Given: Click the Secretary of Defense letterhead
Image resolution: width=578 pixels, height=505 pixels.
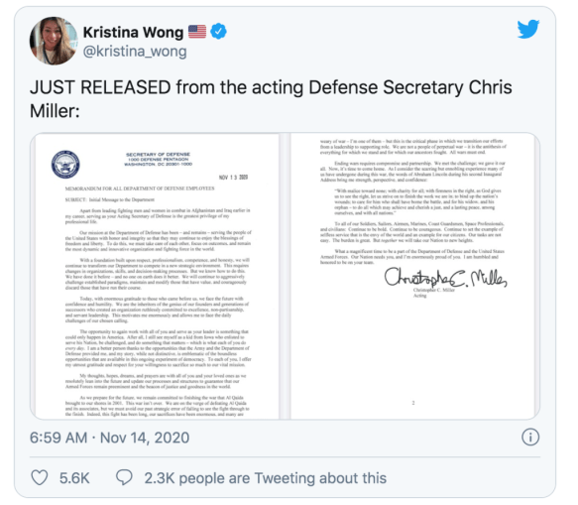Looking at the screenshot, I should [159, 160].
